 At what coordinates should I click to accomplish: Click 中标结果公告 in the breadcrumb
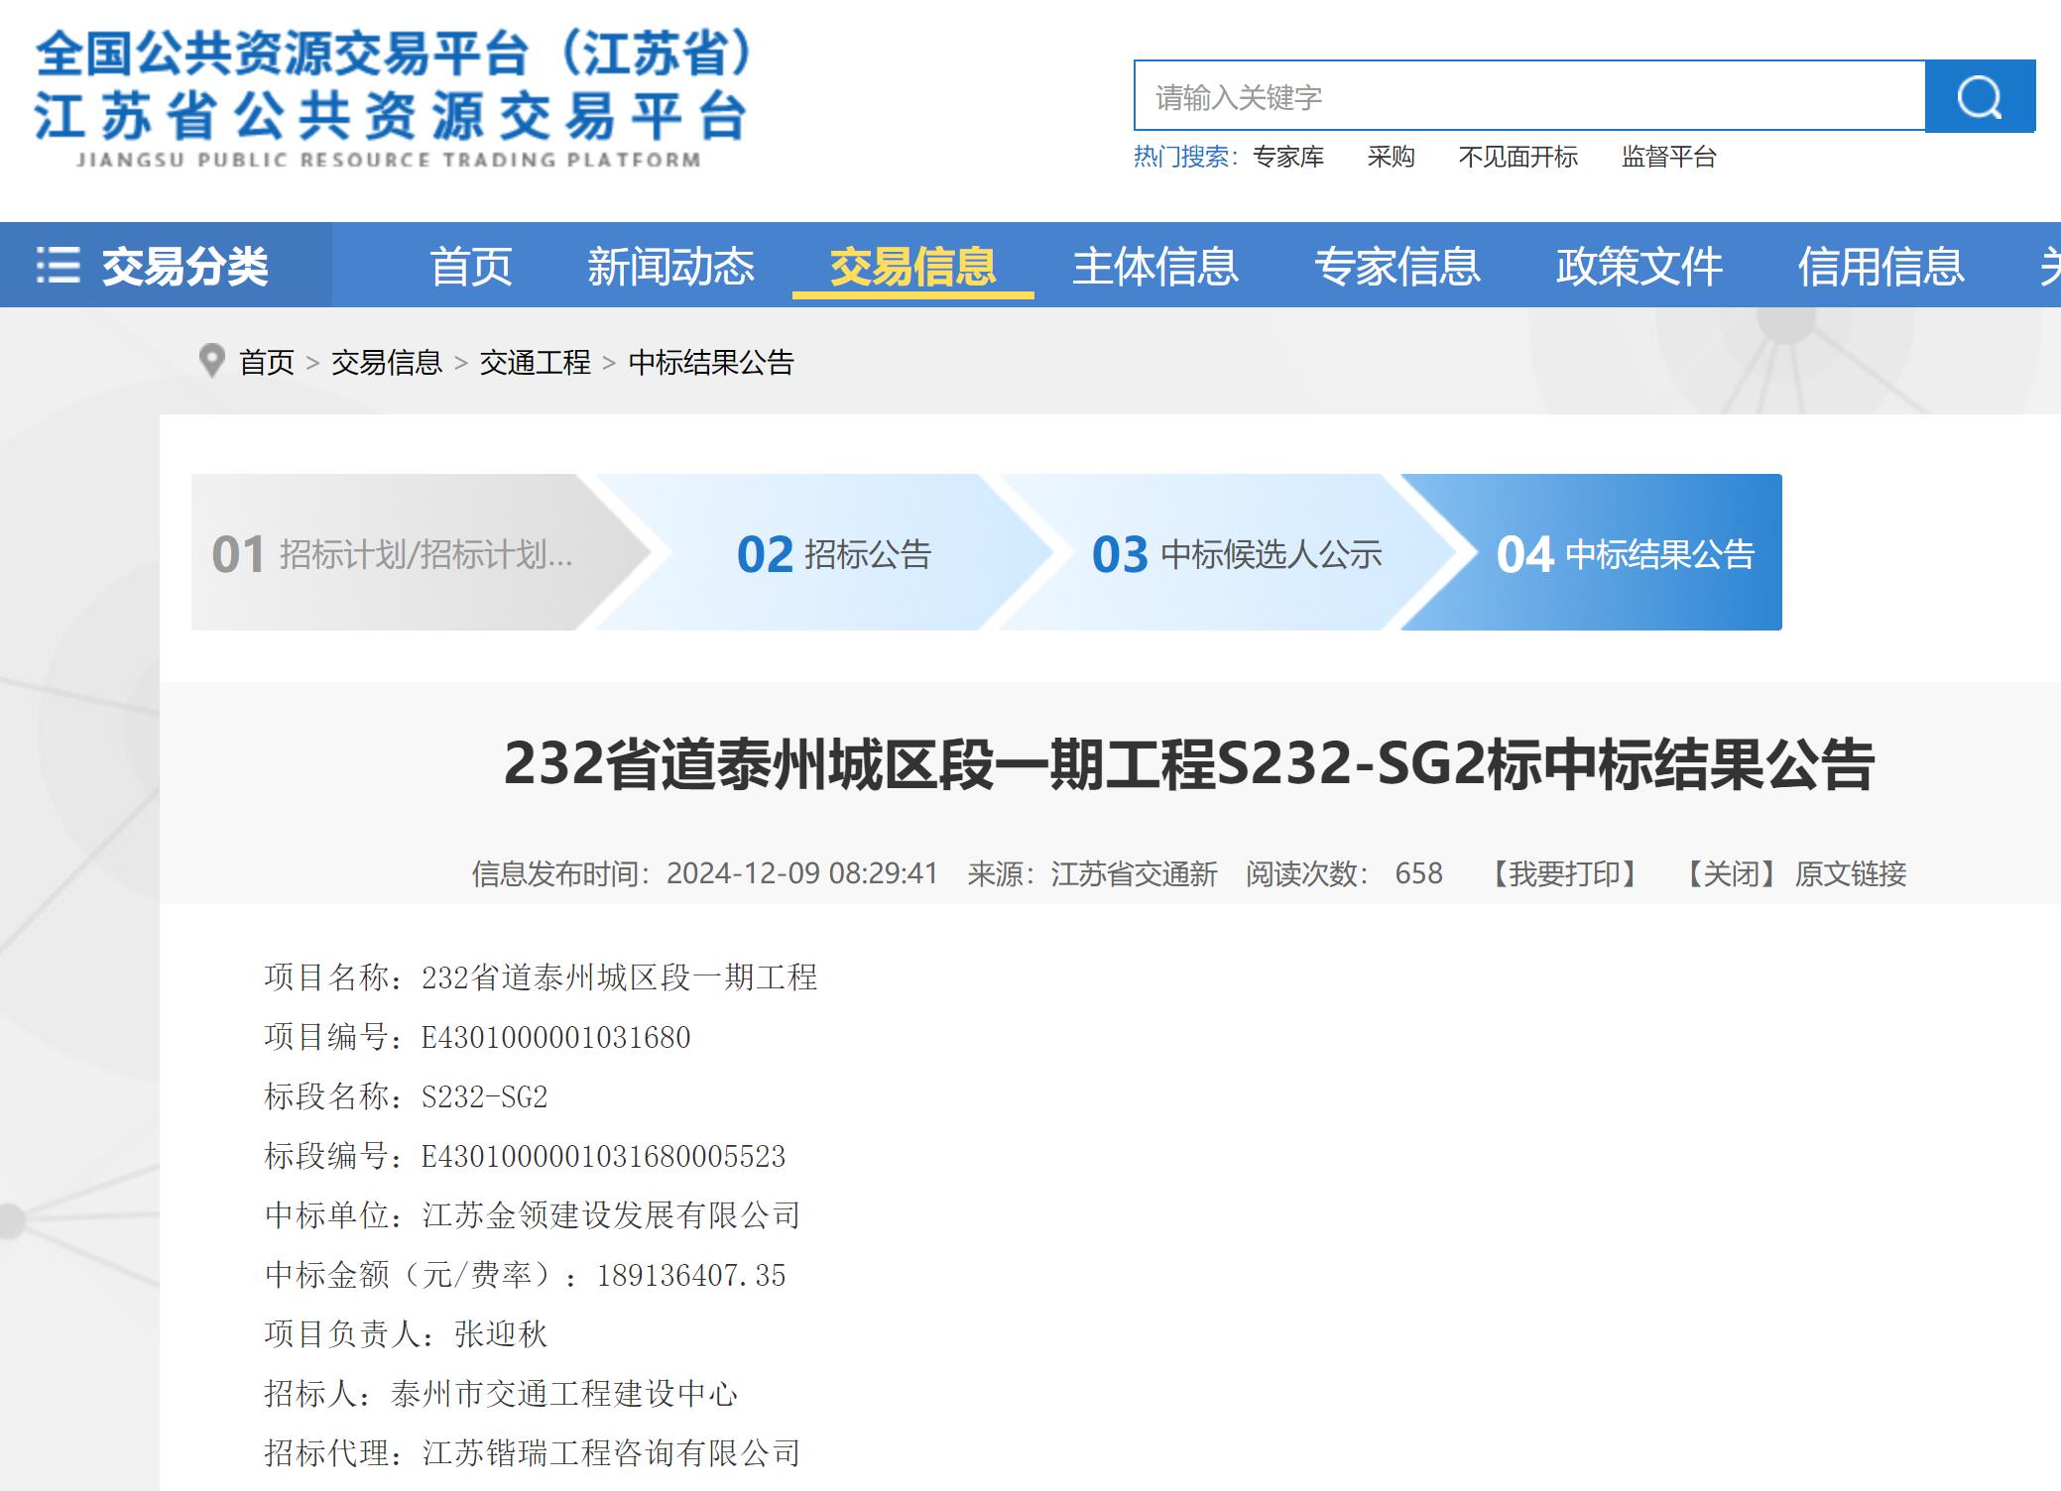click(711, 362)
